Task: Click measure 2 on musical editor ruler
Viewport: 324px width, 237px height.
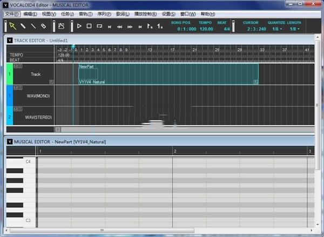Action: [175, 151]
